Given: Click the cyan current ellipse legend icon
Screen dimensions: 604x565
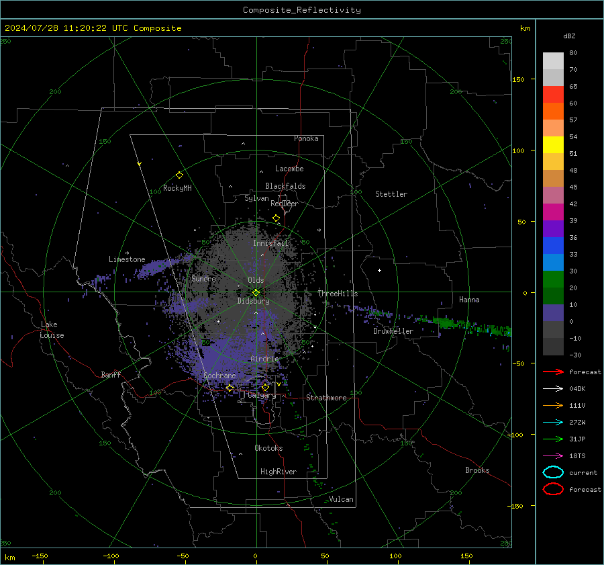Looking at the screenshot, I should coord(553,472).
